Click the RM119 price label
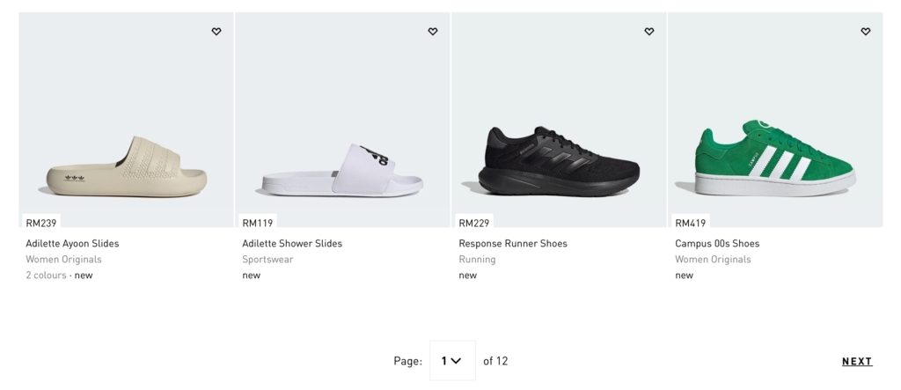The height and width of the screenshot is (390, 901). pos(258,223)
